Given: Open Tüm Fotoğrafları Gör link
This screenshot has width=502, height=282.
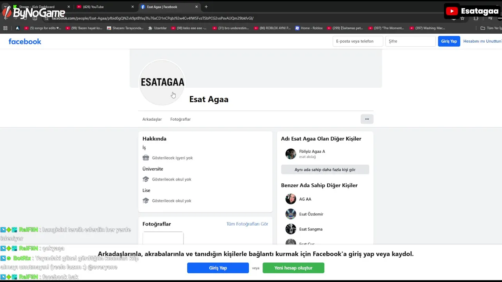Looking at the screenshot, I should 247,224.
